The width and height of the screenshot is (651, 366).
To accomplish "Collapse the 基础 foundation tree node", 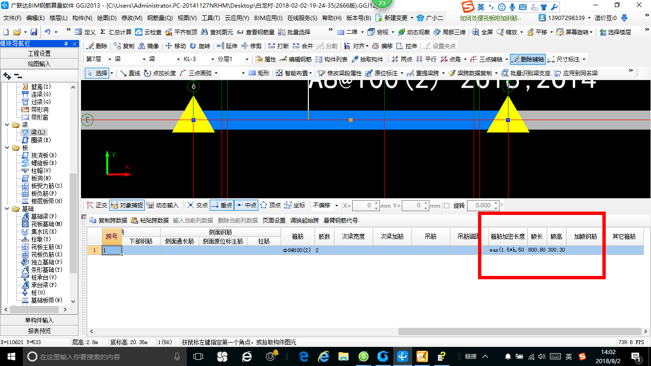I will tap(7, 209).
